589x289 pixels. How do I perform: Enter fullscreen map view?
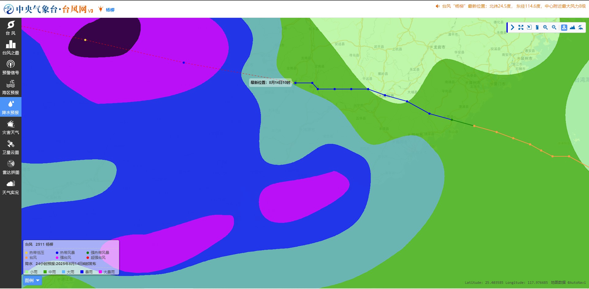point(521,27)
